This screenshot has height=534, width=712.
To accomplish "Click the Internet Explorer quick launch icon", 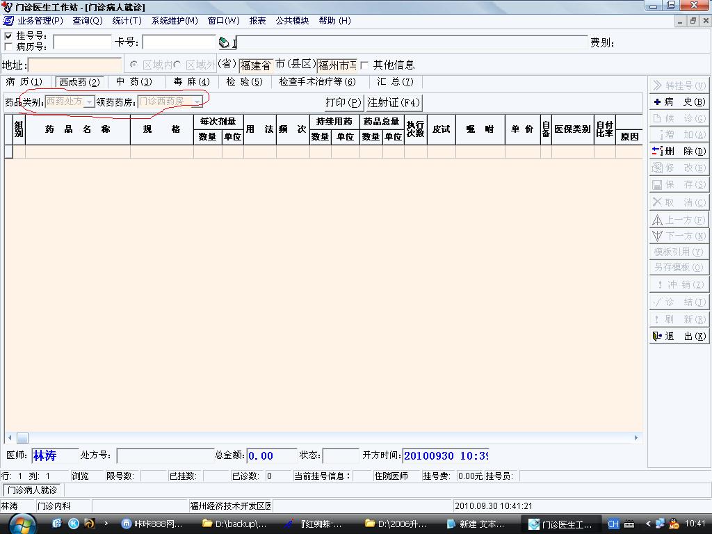I will pos(57,524).
